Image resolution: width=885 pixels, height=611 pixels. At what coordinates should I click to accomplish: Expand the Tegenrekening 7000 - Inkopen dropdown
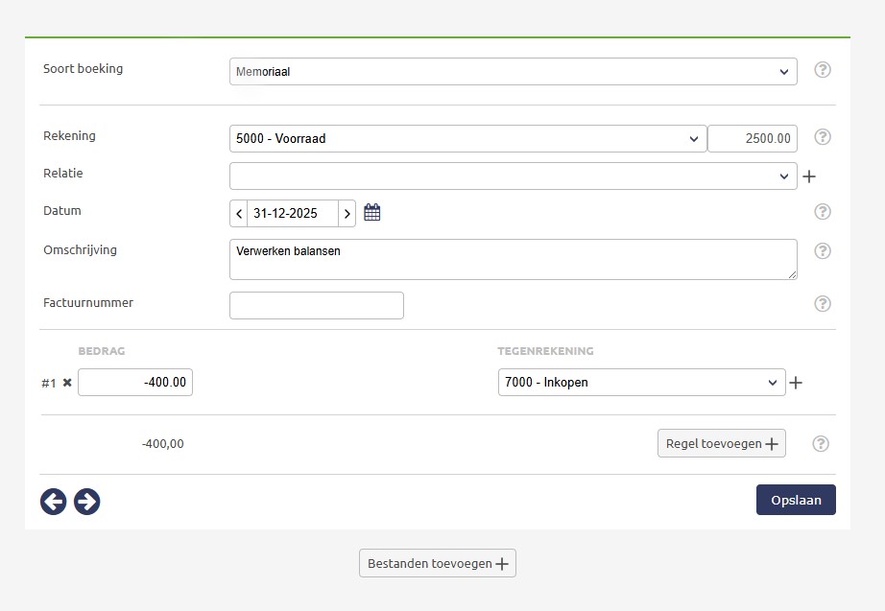click(640, 382)
